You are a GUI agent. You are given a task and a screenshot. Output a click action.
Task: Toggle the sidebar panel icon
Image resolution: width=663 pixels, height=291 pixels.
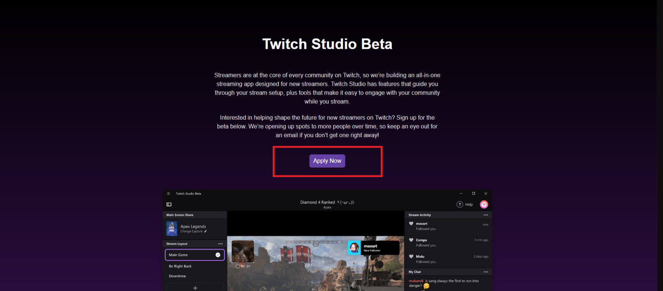pyautogui.click(x=169, y=204)
